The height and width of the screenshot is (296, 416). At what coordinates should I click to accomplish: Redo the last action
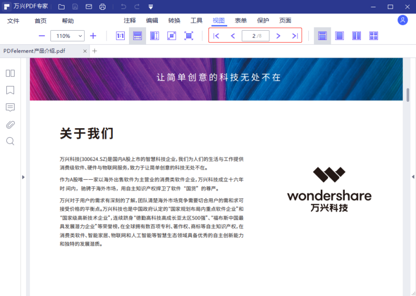[x=137, y=7]
